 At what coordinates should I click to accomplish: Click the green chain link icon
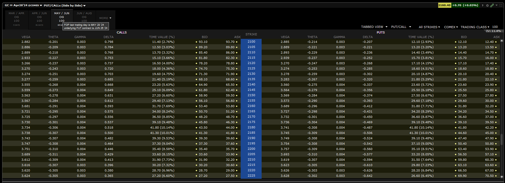point(492,5)
